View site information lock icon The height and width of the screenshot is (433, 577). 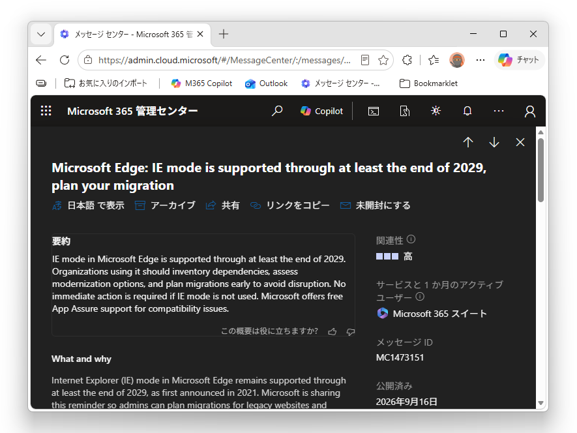pyautogui.click(x=88, y=60)
